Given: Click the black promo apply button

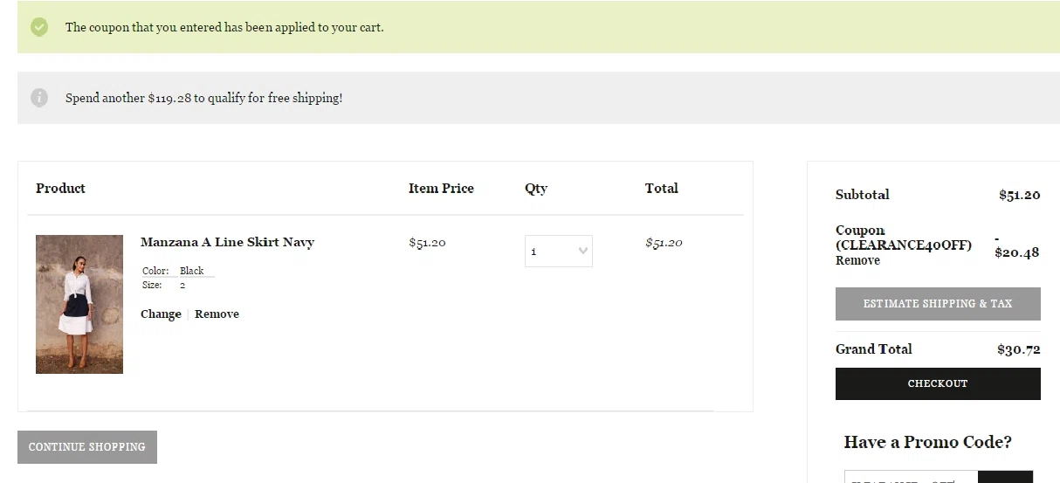Looking at the screenshot, I should (1005, 477).
